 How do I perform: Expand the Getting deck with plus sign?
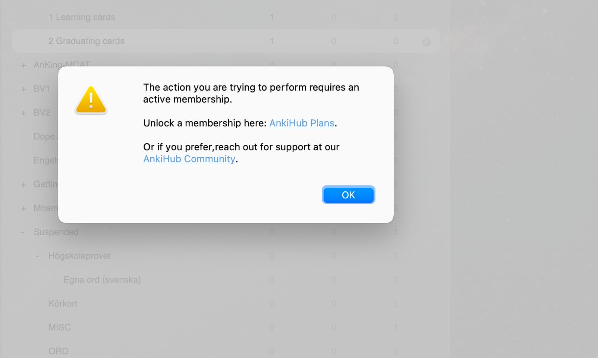pyautogui.click(x=23, y=185)
